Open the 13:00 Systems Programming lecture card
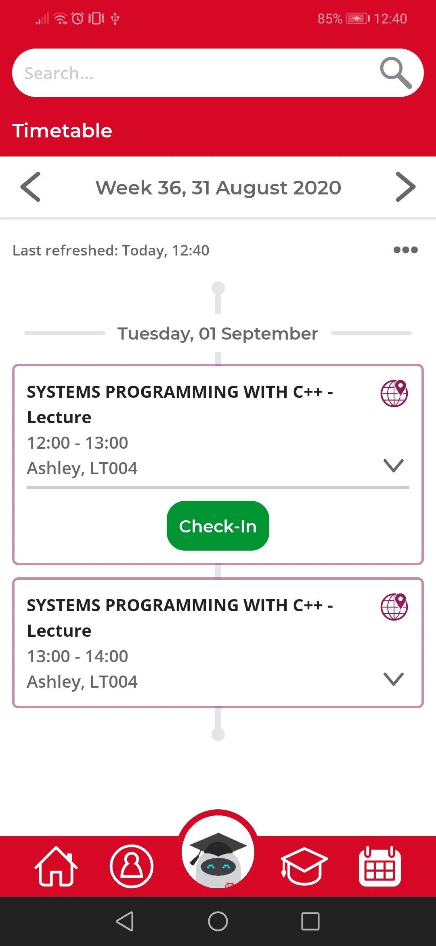Viewport: 436px width, 946px height. (x=218, y=643)
